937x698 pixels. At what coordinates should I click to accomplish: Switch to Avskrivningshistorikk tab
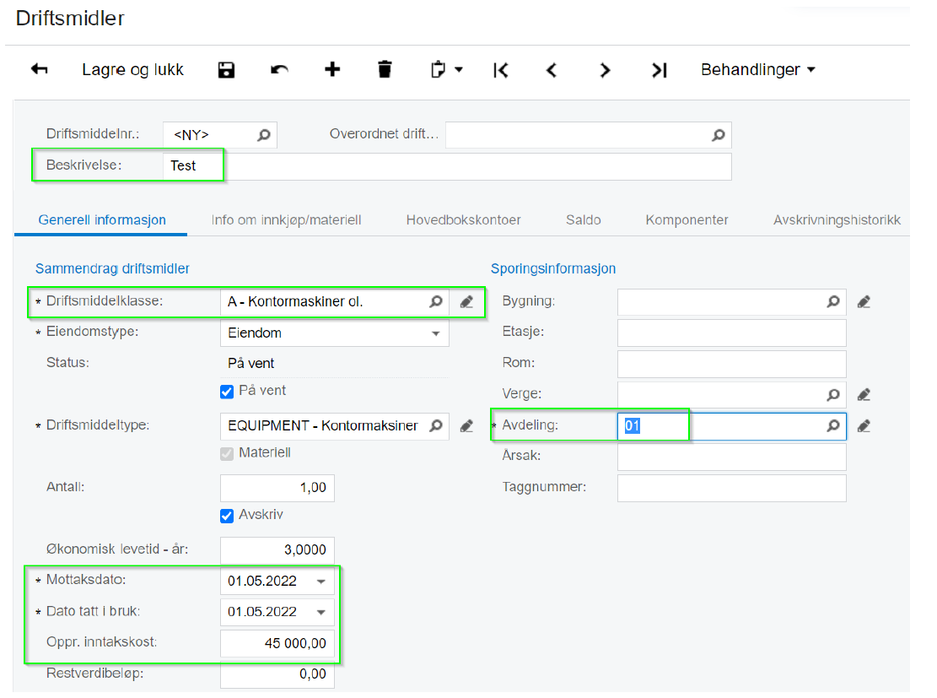pyautogui.click(x=837, y=220)
